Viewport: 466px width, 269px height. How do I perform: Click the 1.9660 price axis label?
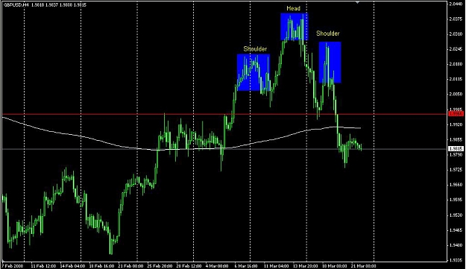[x=456, y=185]
